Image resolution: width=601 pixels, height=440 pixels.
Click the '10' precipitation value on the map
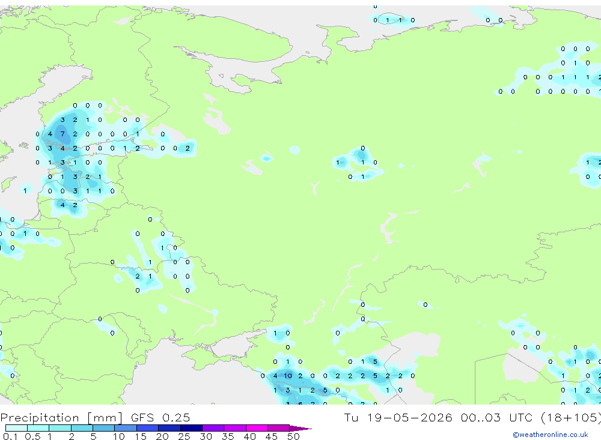(x=287, y=376)
